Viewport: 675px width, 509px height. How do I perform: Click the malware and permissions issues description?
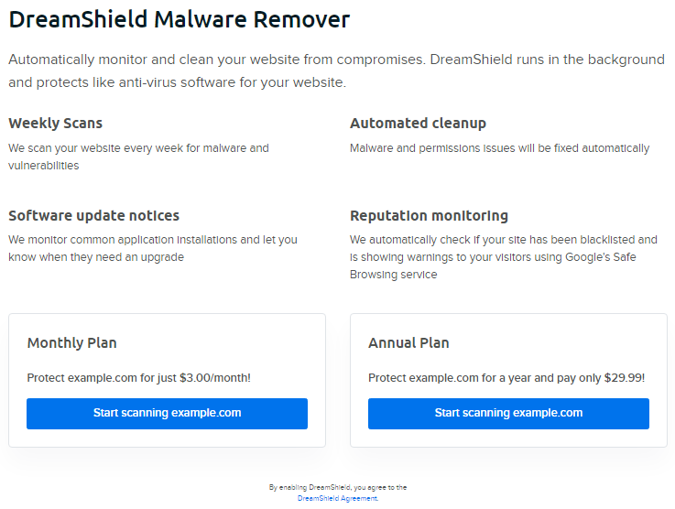point(499,148)
